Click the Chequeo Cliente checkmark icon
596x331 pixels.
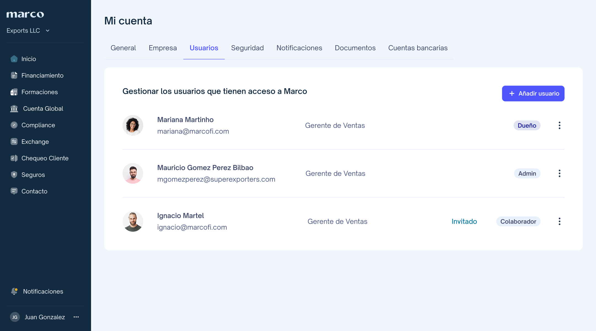tap(14, 158)
